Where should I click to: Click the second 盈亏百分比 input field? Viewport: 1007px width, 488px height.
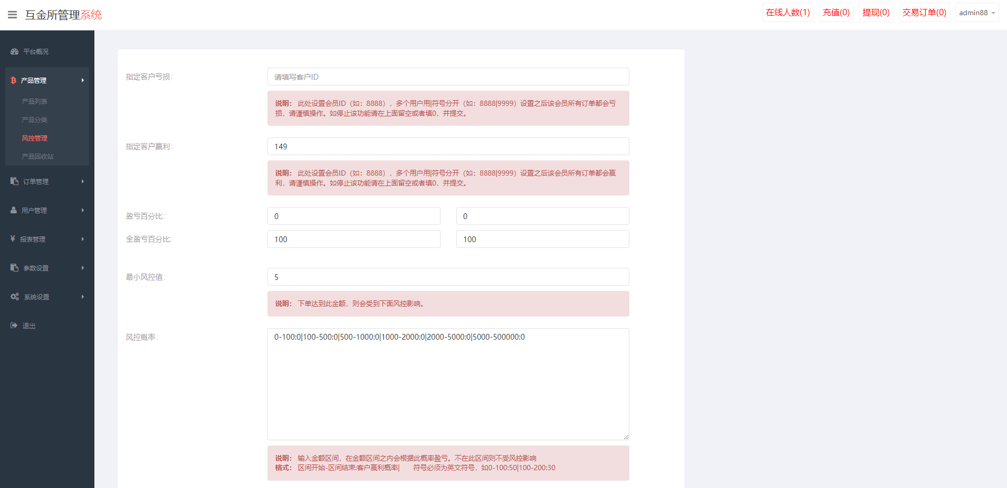543,216
